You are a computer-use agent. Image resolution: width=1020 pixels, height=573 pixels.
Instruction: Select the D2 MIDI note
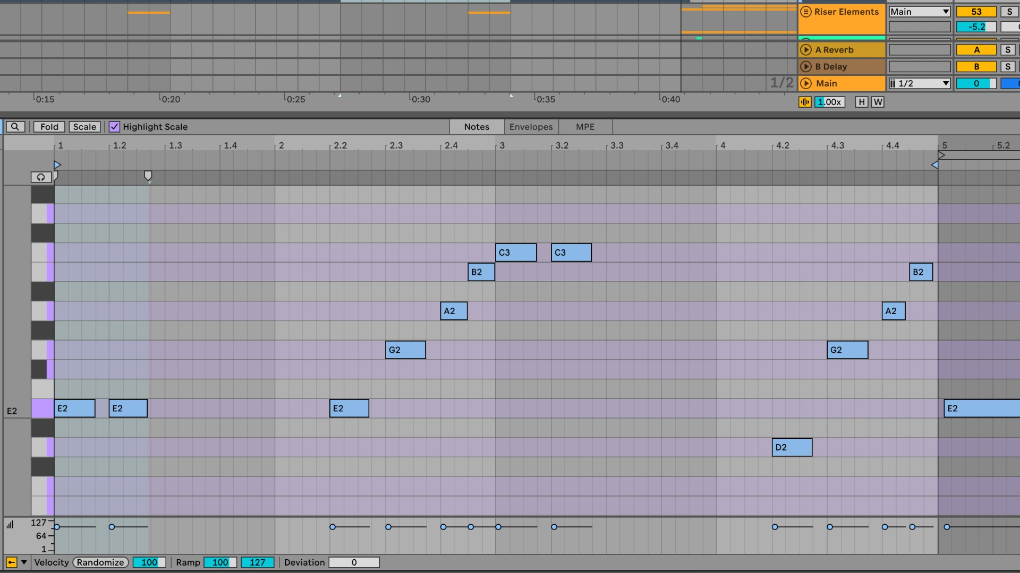(x=792, y=447)
